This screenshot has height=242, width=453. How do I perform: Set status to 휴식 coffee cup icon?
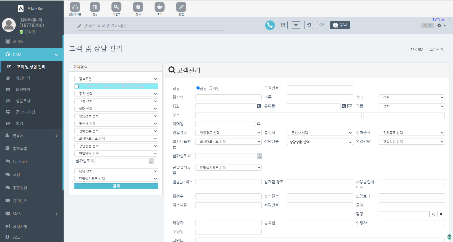(x=160, y=7)
